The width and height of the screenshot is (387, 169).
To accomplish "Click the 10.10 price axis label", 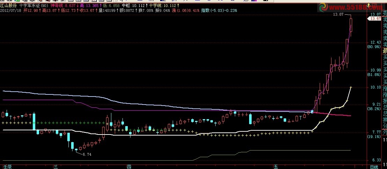I will tap(375, 87).
